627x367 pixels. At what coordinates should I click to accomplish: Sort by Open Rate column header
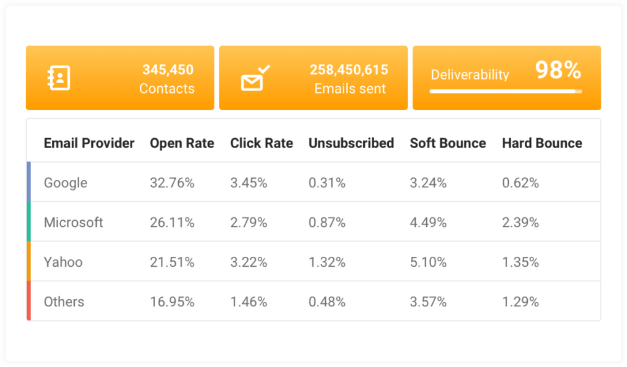(182, 143)
